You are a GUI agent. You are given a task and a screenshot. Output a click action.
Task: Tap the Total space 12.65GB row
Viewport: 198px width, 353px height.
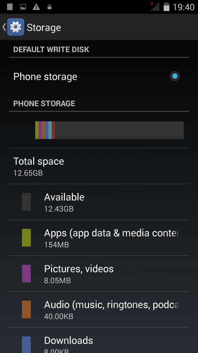click(99, 166)
